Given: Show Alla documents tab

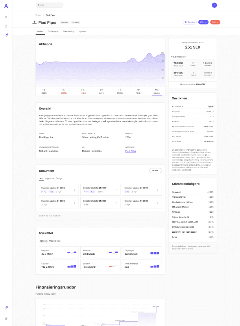Looking at the screenshot, I should pyautogui.click(x=41, y=178).
